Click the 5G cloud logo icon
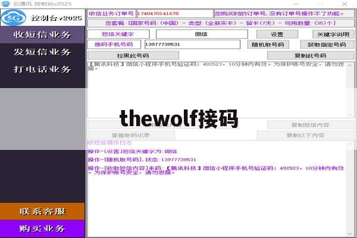The width and height of the screenshot is (357, 238). tap(13, 17)
